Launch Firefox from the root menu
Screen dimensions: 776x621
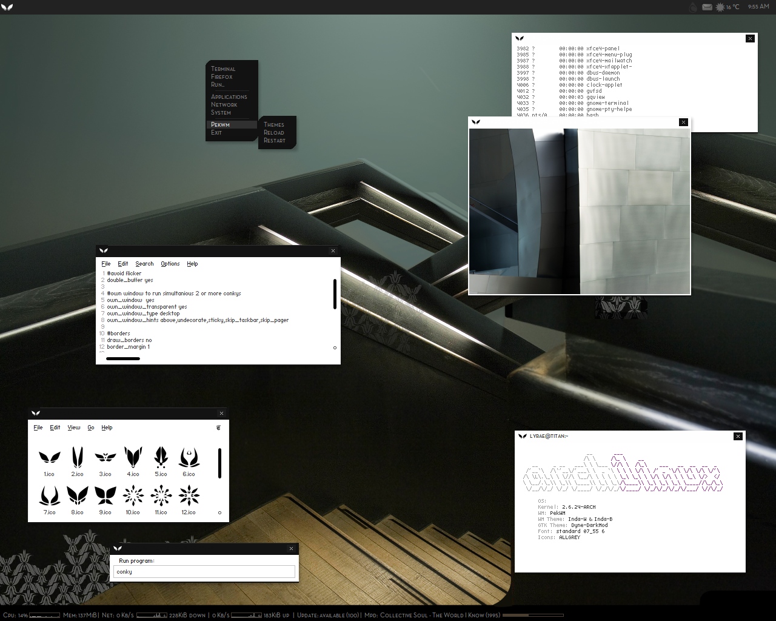(222, 77)
